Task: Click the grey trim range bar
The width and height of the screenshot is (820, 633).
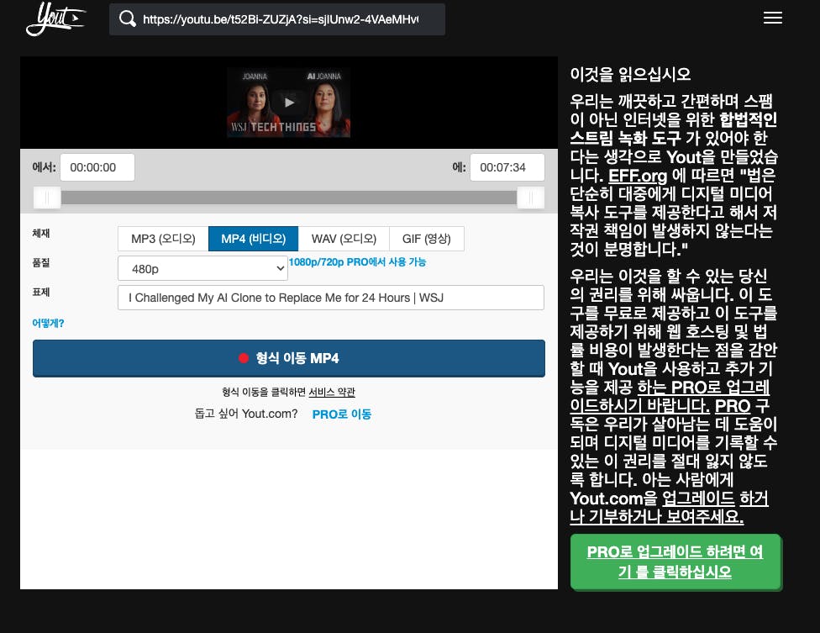Action: click(289, 198)
